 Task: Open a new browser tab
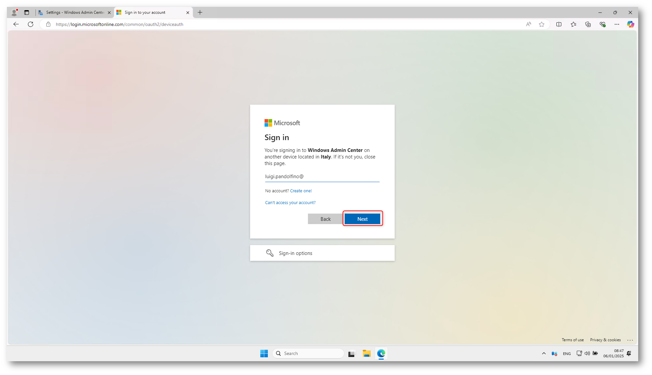(x=200, y=12)
